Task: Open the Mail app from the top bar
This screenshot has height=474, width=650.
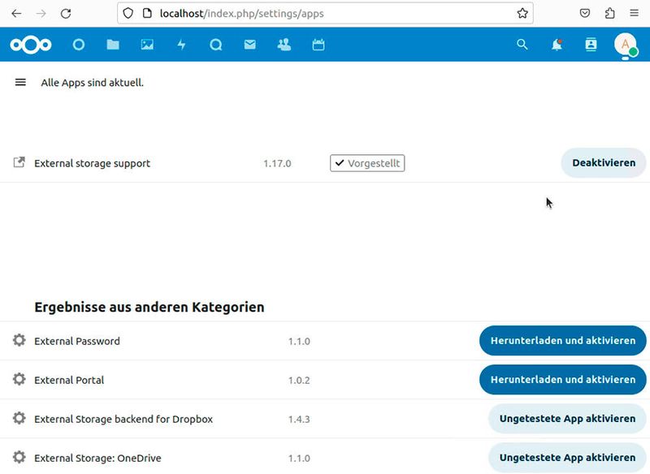Action: pyautogui.click(x=249, y=45)
